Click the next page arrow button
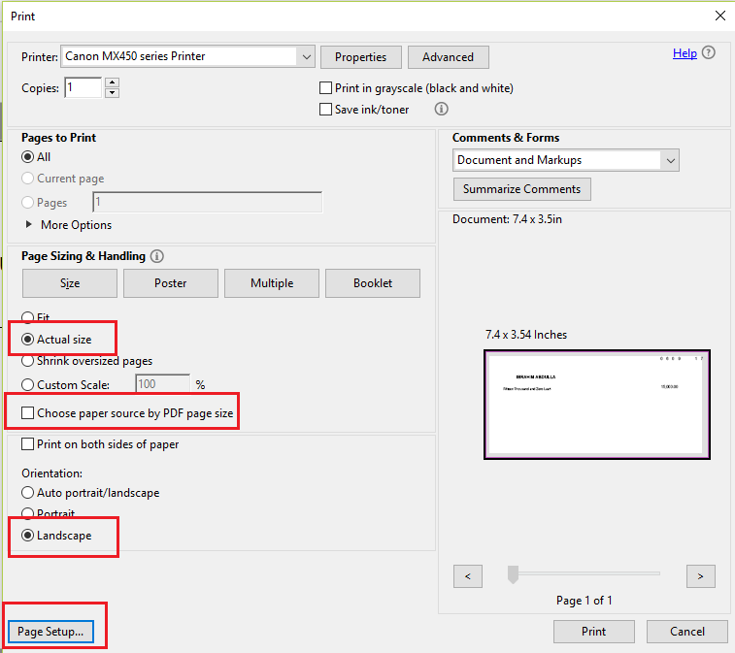 point(700,576)
